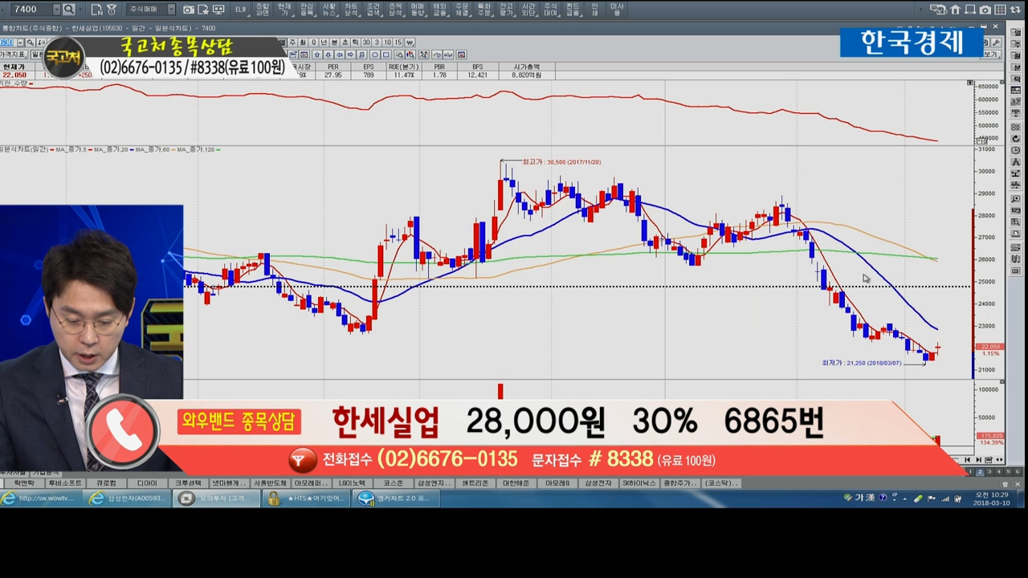
Task: Open the 차트분석 menu
Action: pos(351,10)
